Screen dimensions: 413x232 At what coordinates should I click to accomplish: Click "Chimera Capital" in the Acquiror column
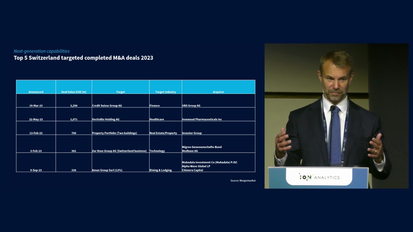192,170
